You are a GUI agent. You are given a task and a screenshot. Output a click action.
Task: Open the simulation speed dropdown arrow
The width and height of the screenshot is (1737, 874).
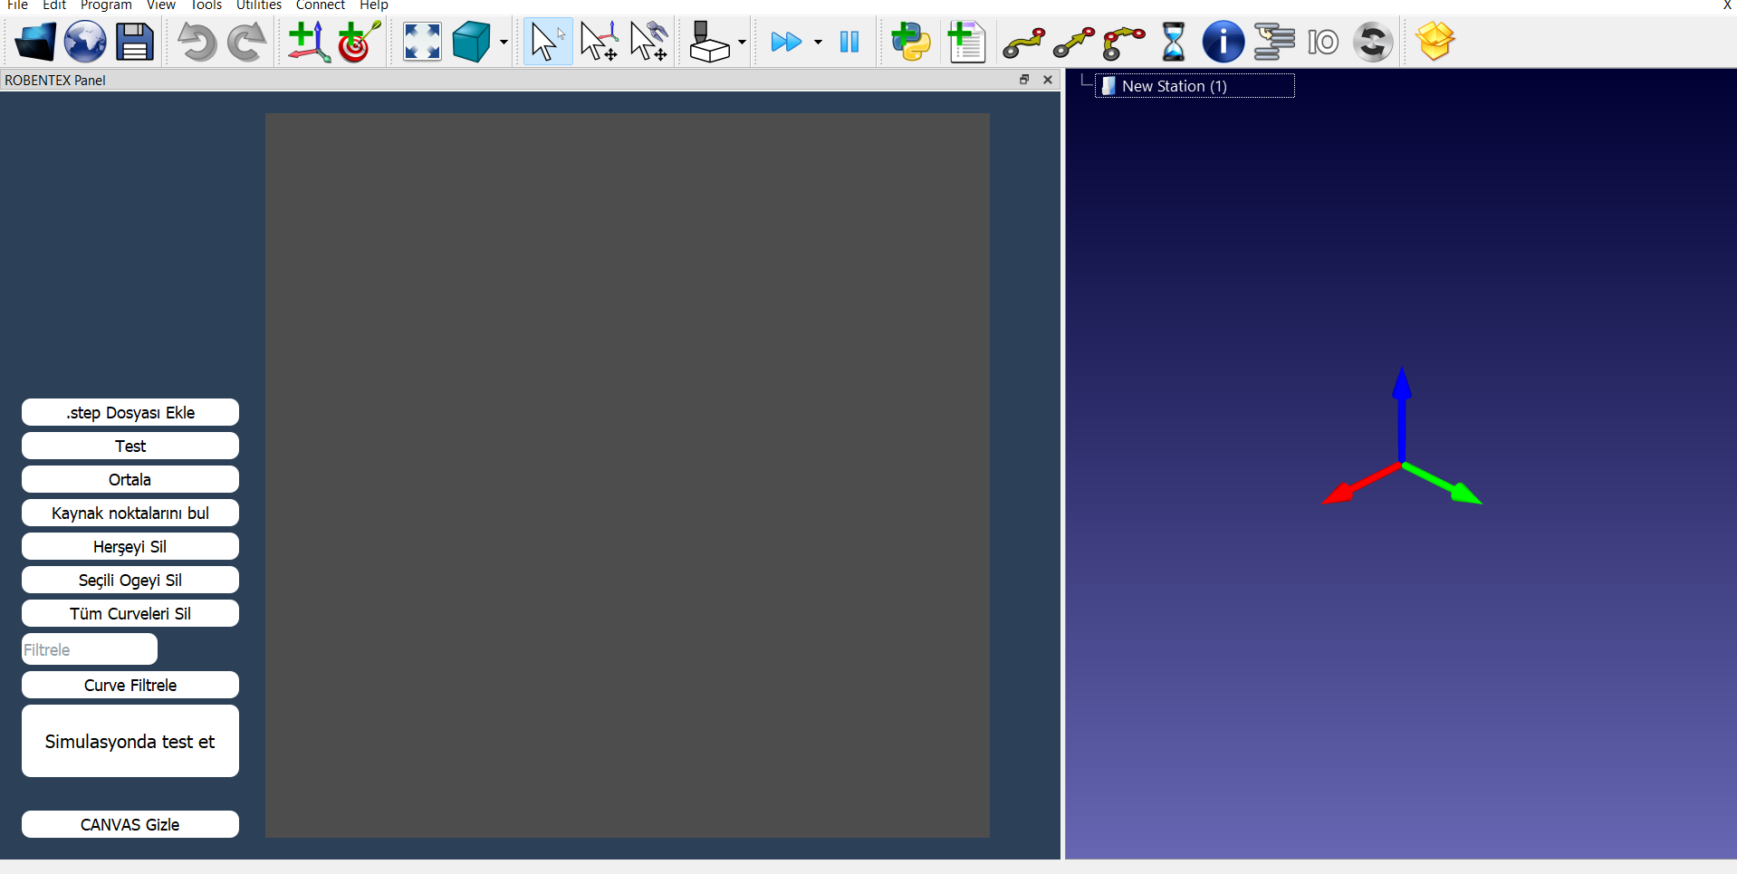pyautogui.click(x=818, y=42)
